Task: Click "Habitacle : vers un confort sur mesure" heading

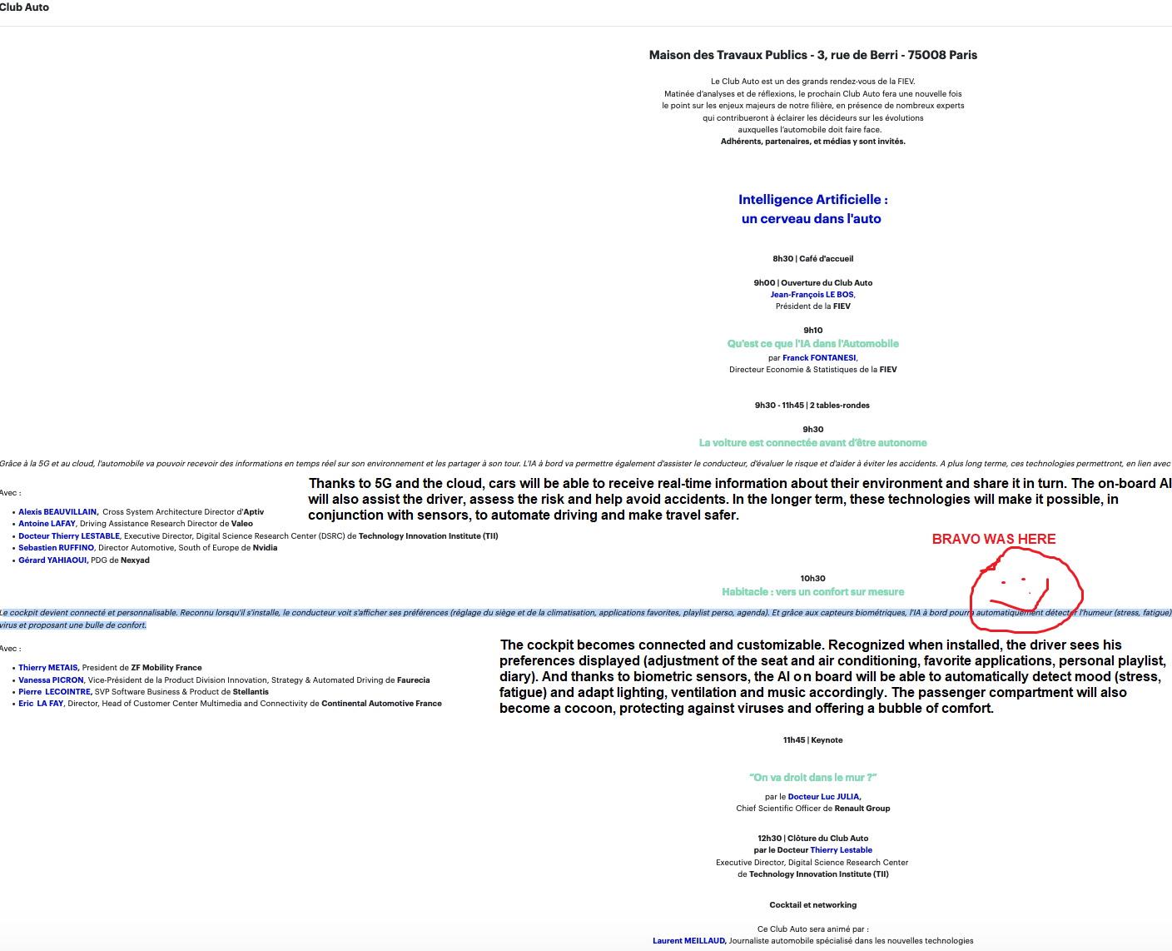Action: pos(812,592)
